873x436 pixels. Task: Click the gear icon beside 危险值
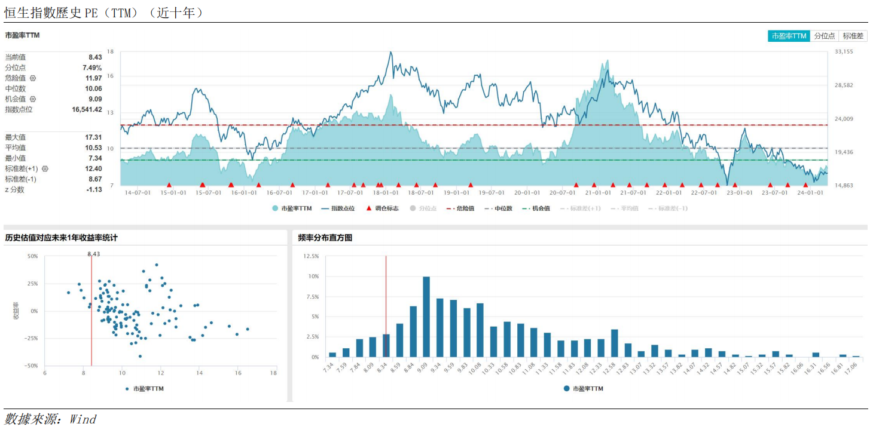pos(33,78)
